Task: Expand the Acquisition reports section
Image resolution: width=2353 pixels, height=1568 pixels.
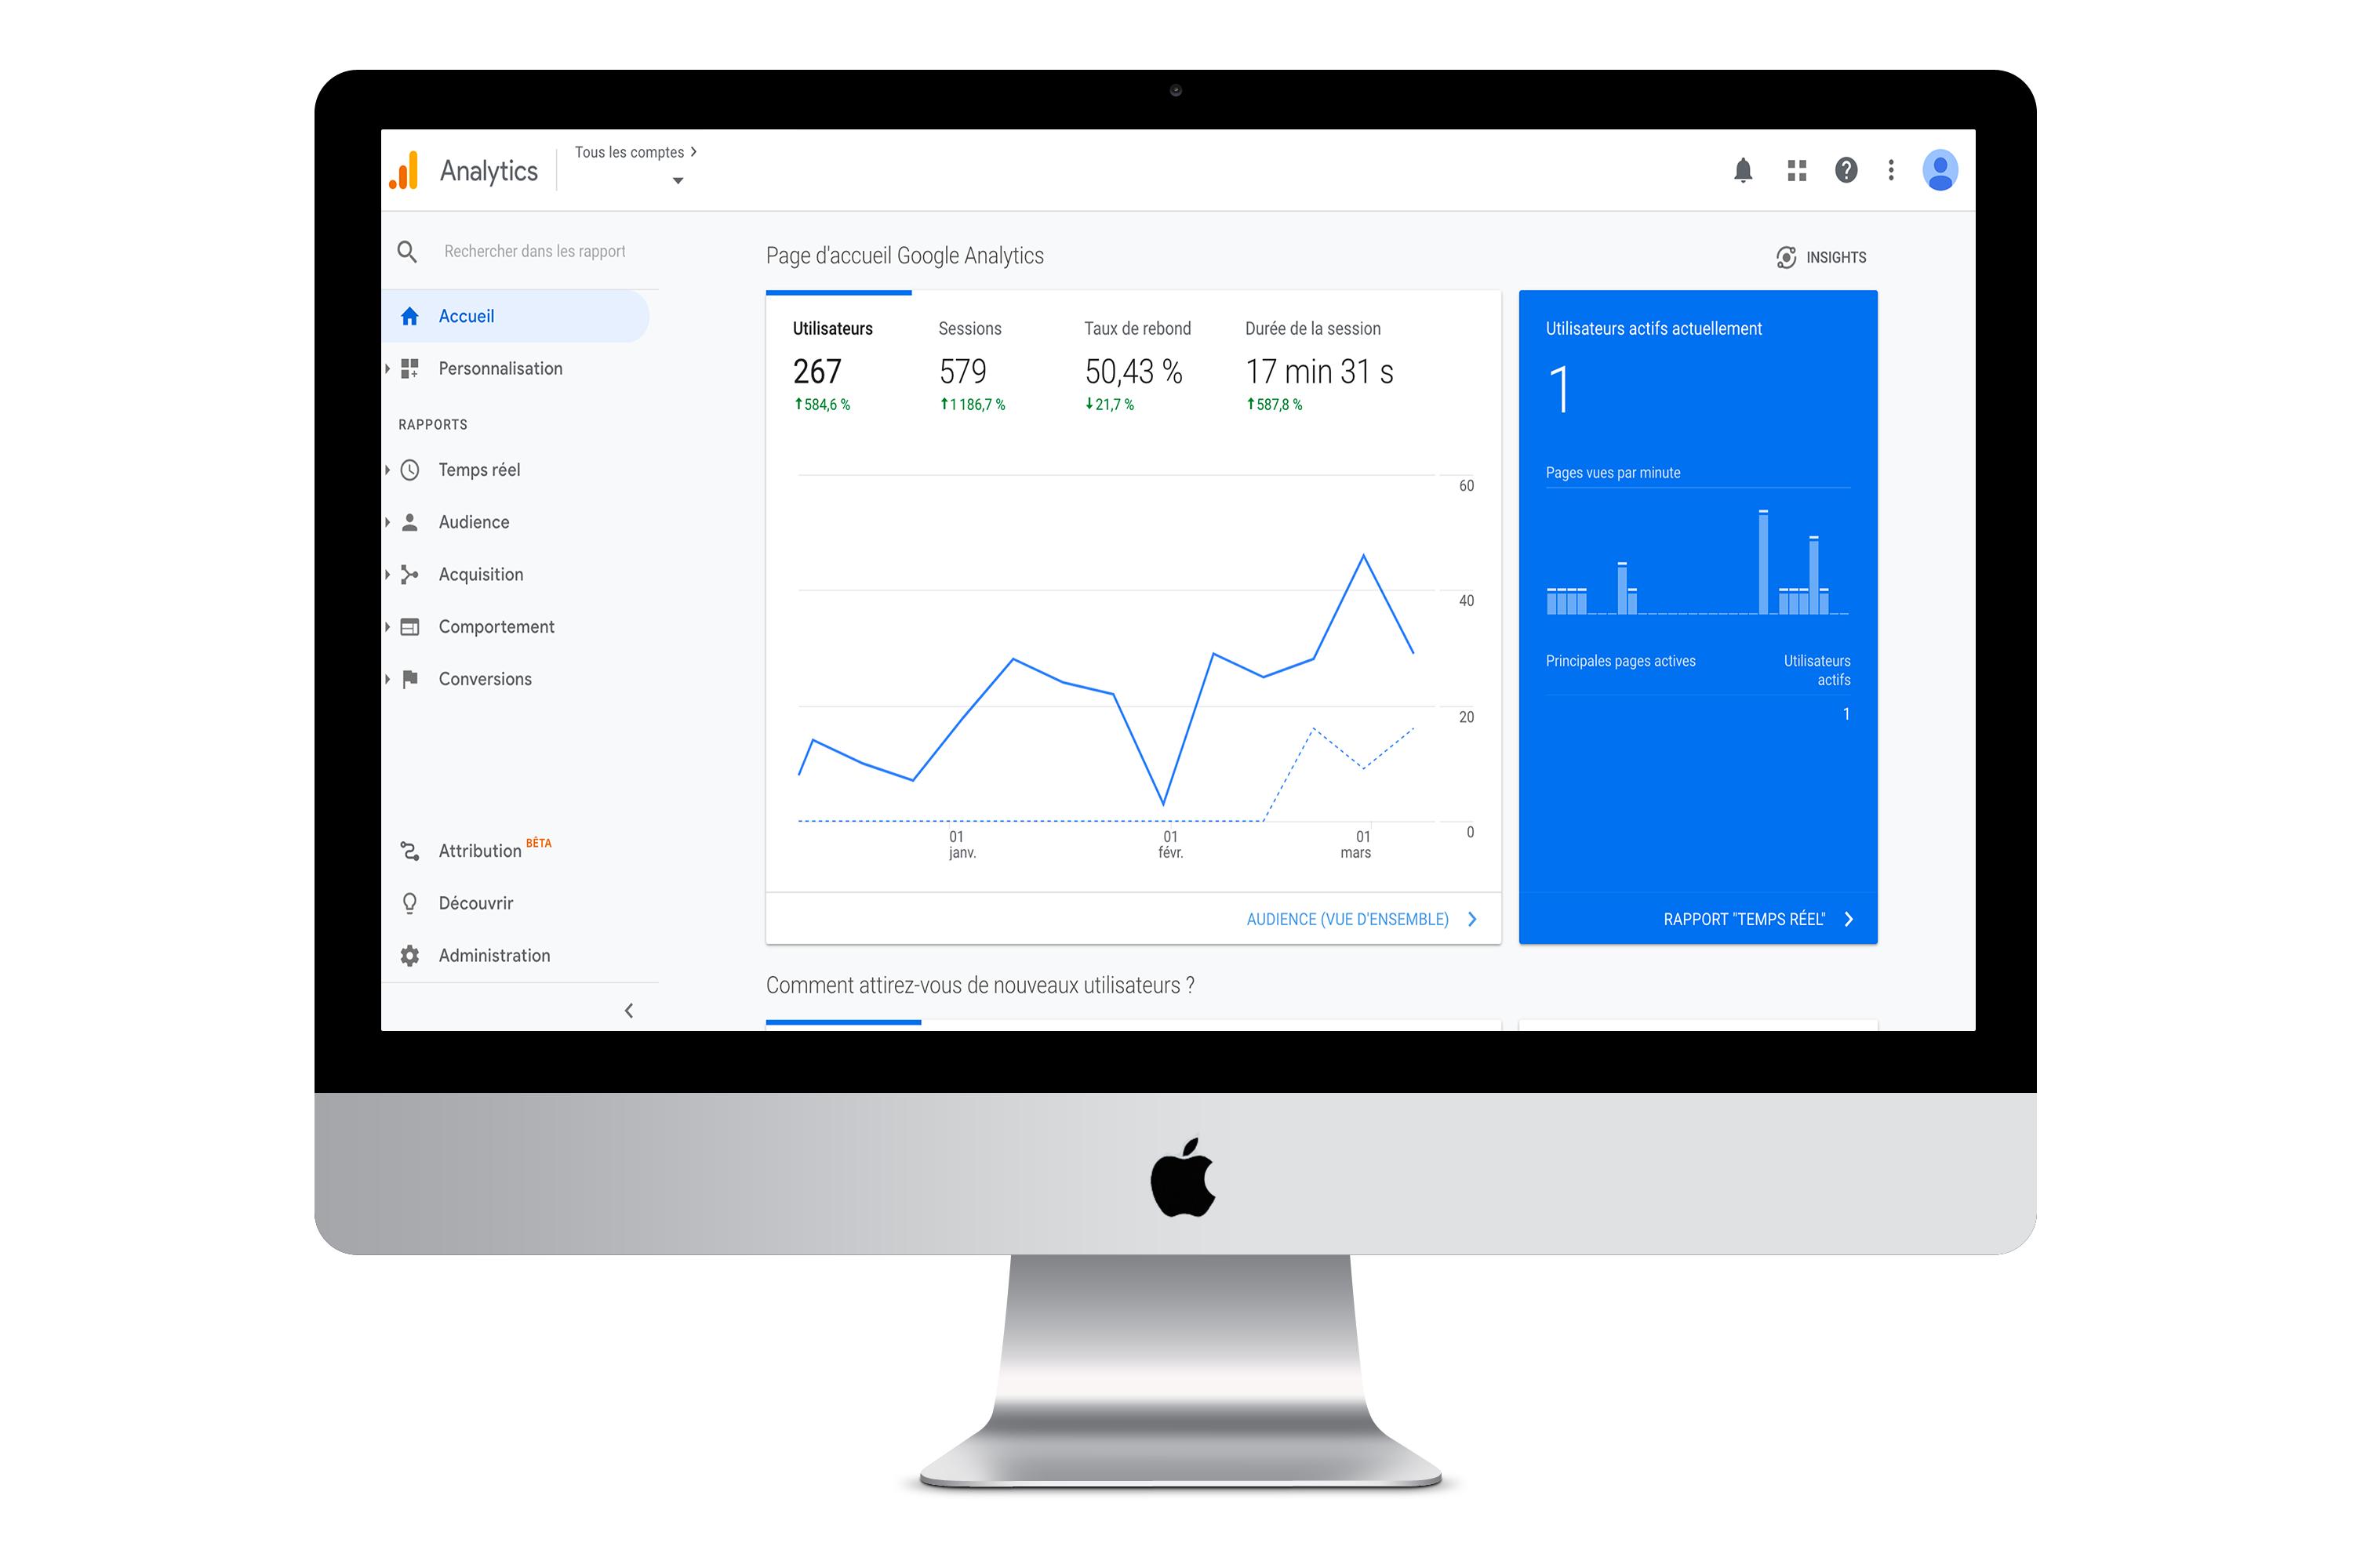Action: click(x=480, y=574)
